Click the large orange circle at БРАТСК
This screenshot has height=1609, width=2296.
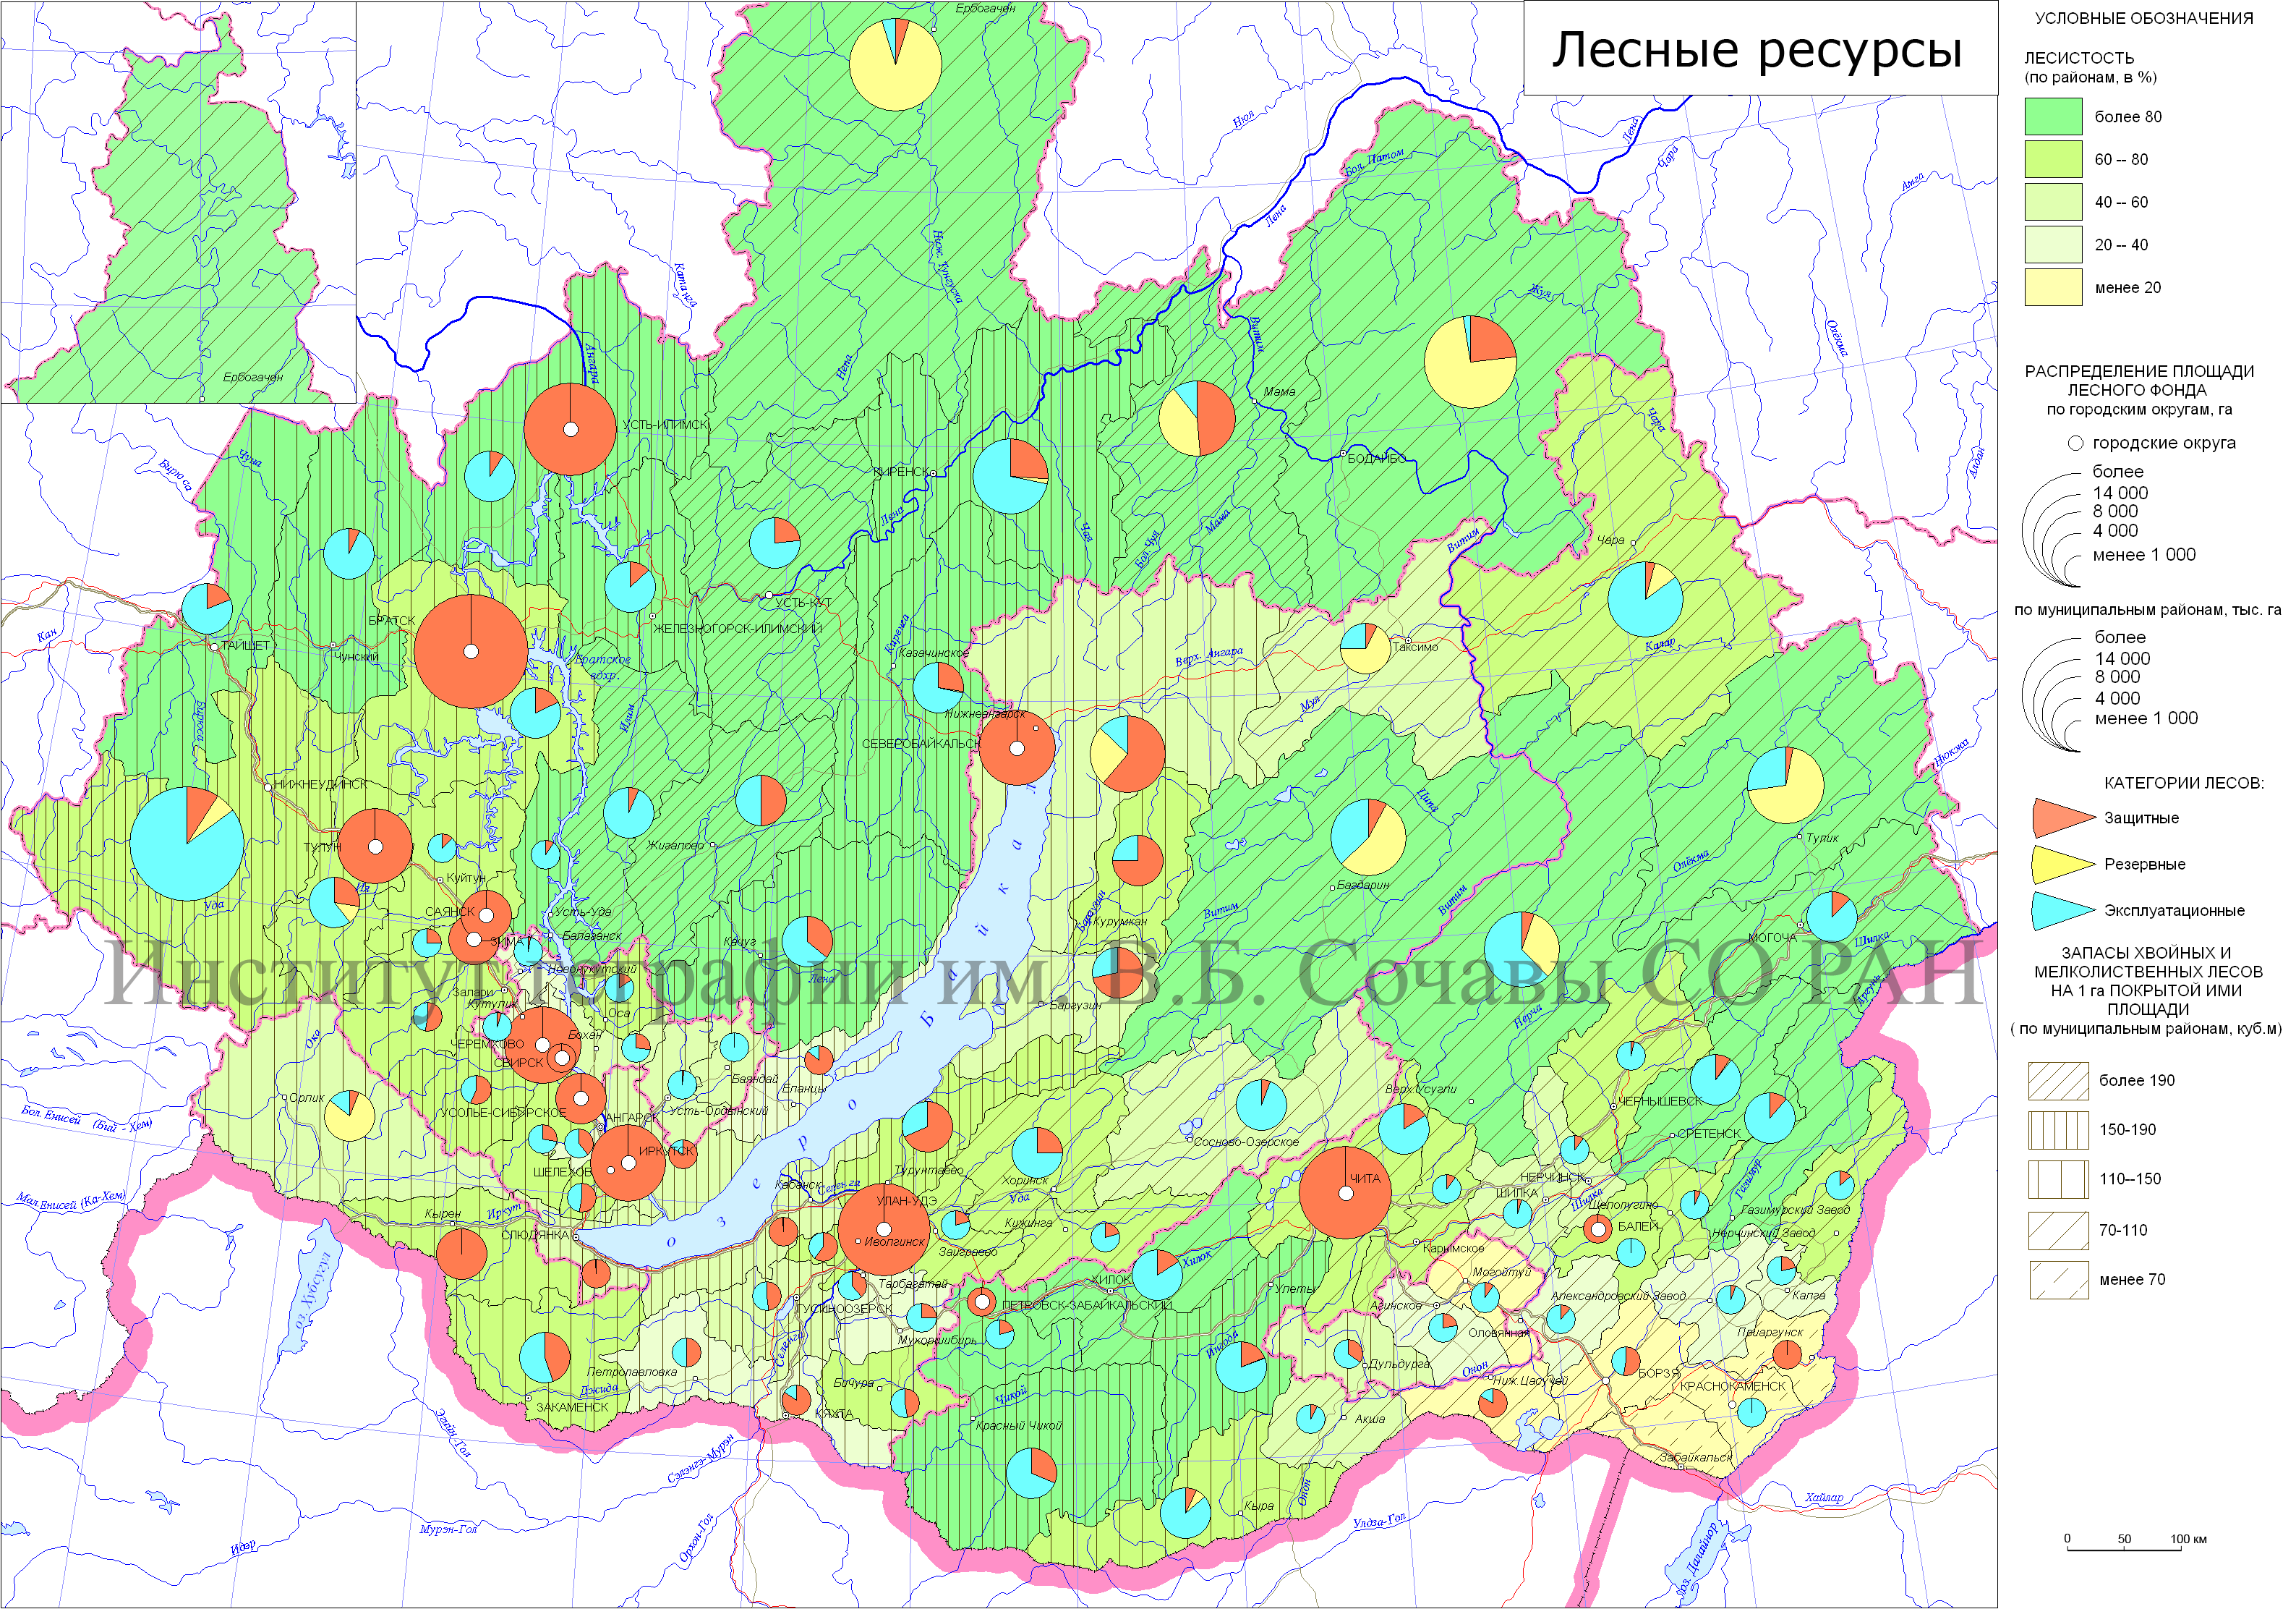coord(471,651)
